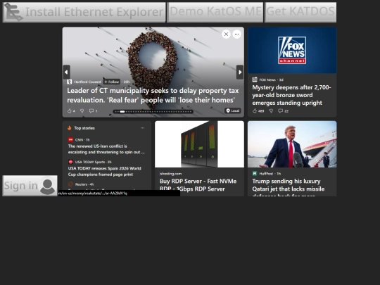Image resolution: width=380 pixels, height=285 pixels.
Task: Click the Local tag on featured story
Action: 233,110
